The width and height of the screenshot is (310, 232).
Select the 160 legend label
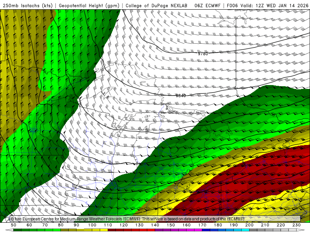tap(186, 225)
